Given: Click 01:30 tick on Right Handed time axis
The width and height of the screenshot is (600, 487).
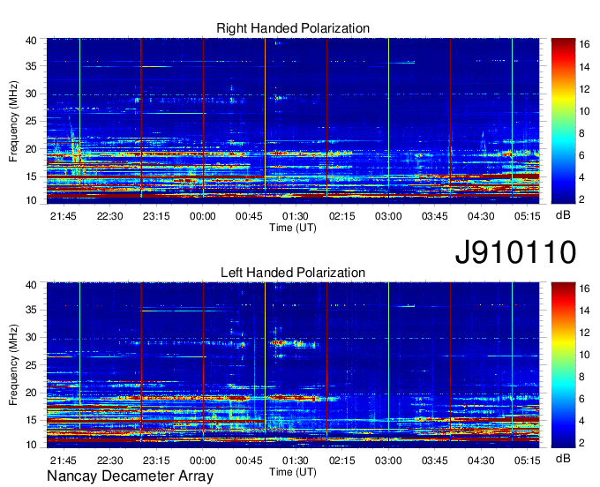Looking at the screenshot, I should coord(296,216).
